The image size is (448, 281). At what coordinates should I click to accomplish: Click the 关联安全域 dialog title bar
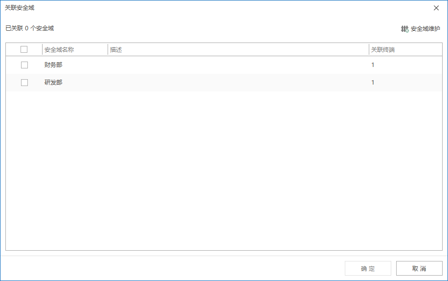tap(217, 8)
